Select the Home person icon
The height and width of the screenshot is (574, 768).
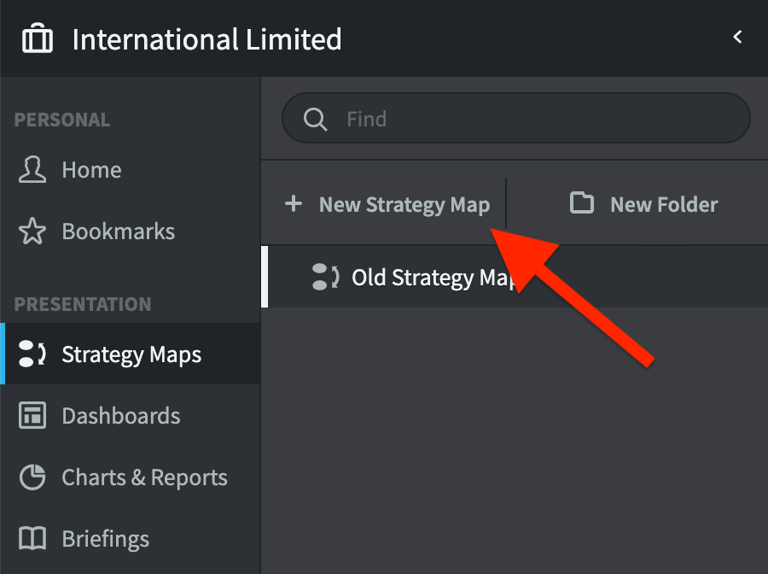click(x=32, y=169)
